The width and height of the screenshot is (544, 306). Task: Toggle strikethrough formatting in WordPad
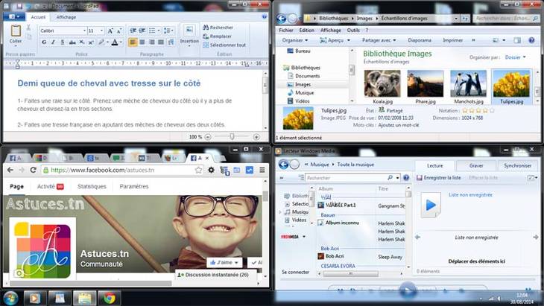pos(72,42)
